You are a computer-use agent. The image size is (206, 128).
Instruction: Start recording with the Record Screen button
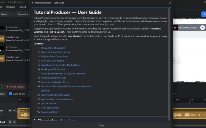pyautogui.click(x=15, y=87)
